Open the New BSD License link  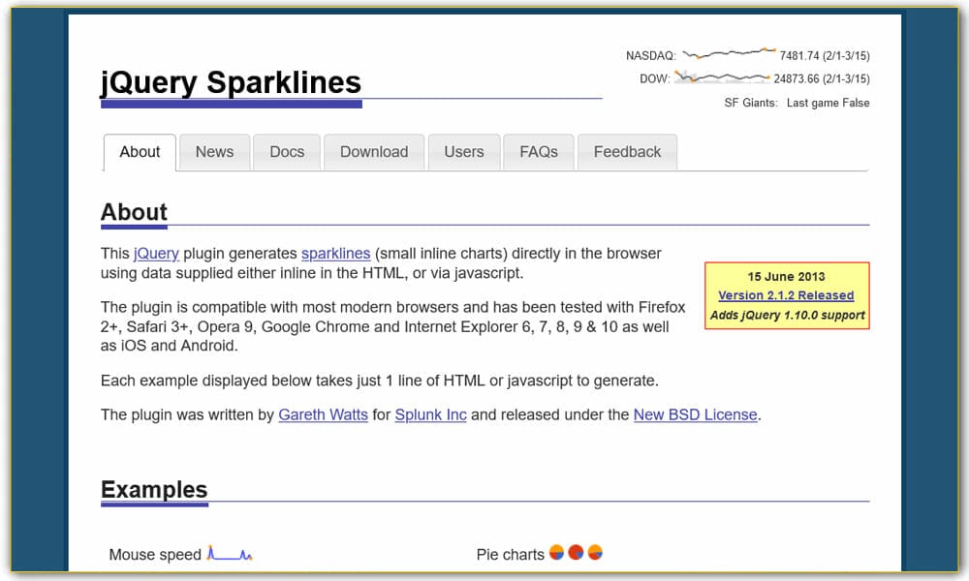(x=695, y=414)
